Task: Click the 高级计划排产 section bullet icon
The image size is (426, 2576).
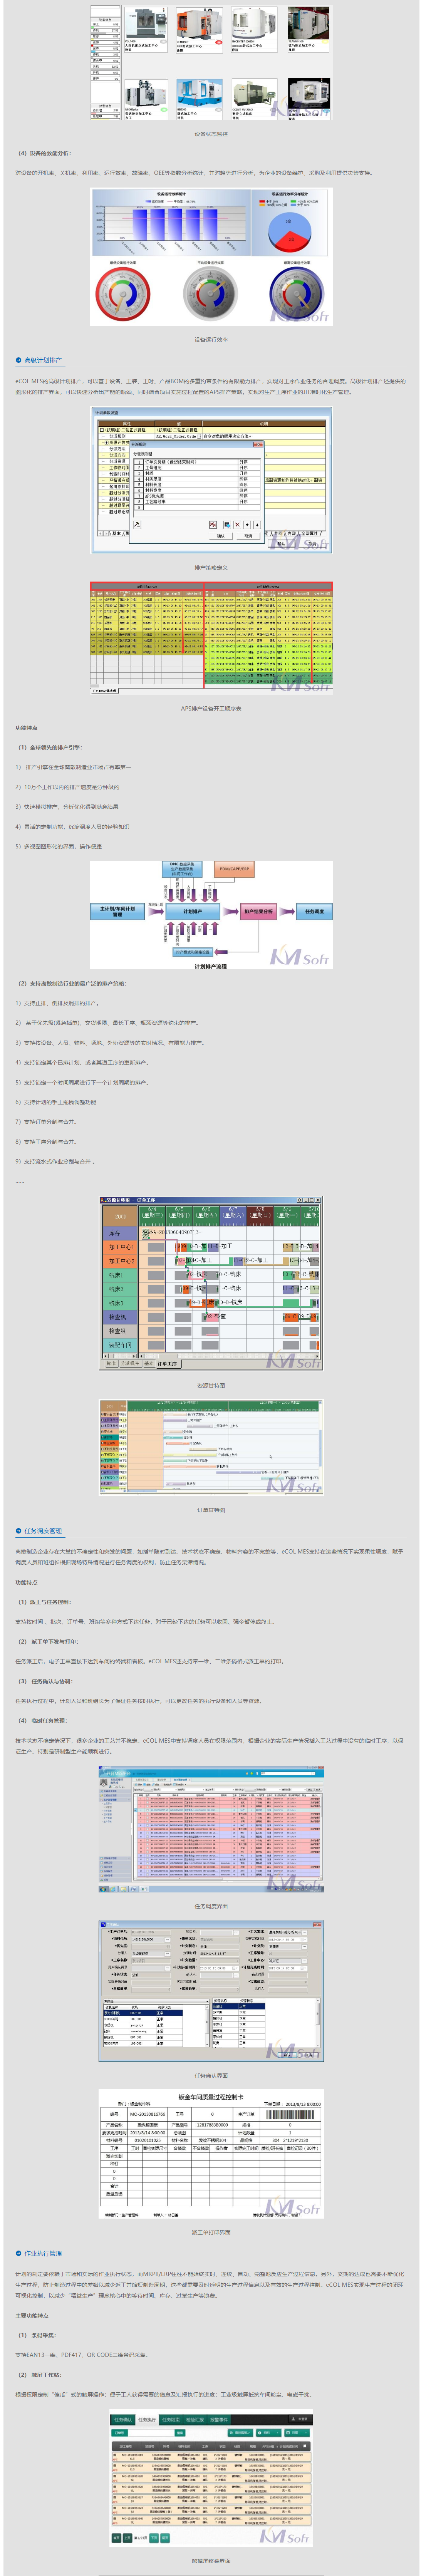Action: 18,360
